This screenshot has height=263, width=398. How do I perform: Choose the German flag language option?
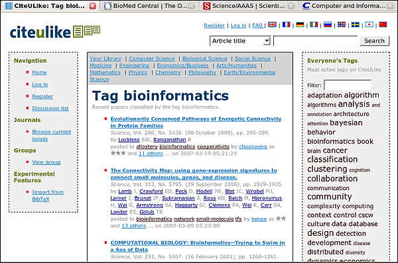click(x=300, y=25)
